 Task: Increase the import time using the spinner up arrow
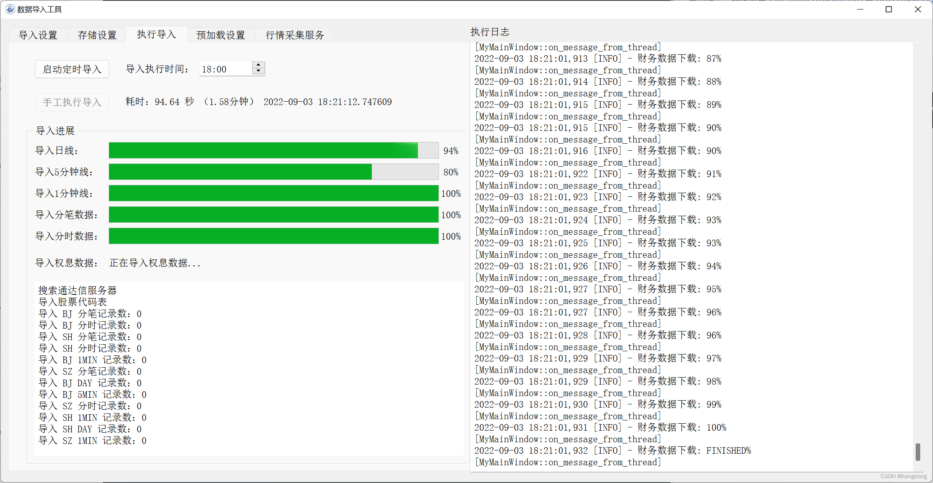pyautogui.click(x=258, y=65)
